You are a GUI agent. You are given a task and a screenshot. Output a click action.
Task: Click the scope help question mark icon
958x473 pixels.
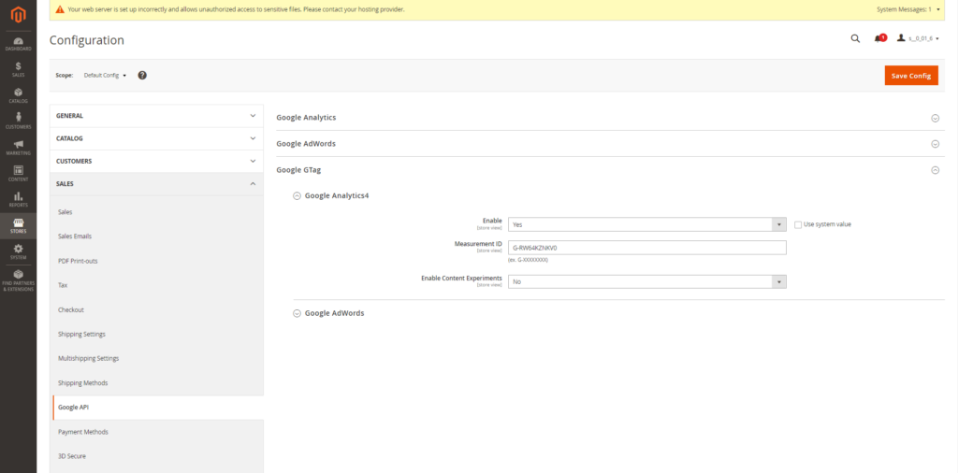pyautogui.click(x=142, y=75)
